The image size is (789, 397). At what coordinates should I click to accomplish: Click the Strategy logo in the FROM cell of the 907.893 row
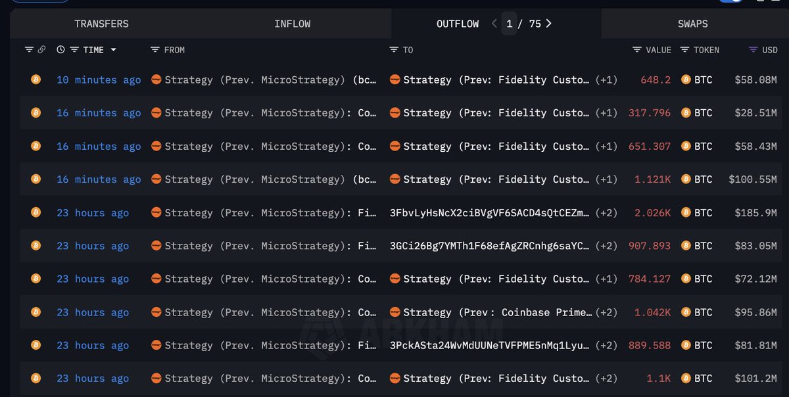pyautogui.click(x=156, y=245)
